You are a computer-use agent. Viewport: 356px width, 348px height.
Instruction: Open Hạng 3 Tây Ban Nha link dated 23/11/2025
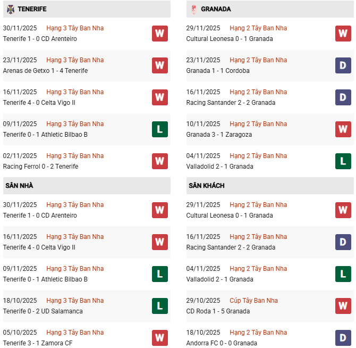(x=75, y=60)
